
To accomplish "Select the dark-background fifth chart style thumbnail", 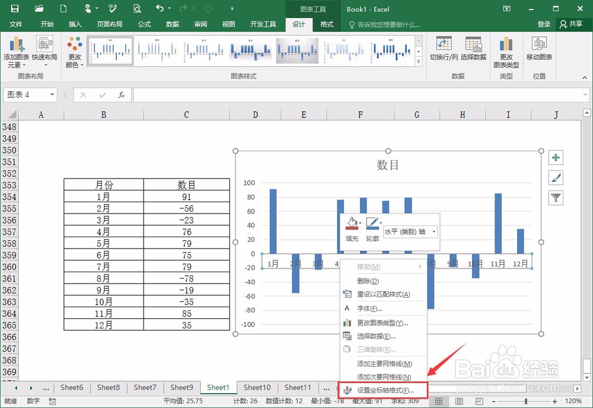I will pos(297,51).
